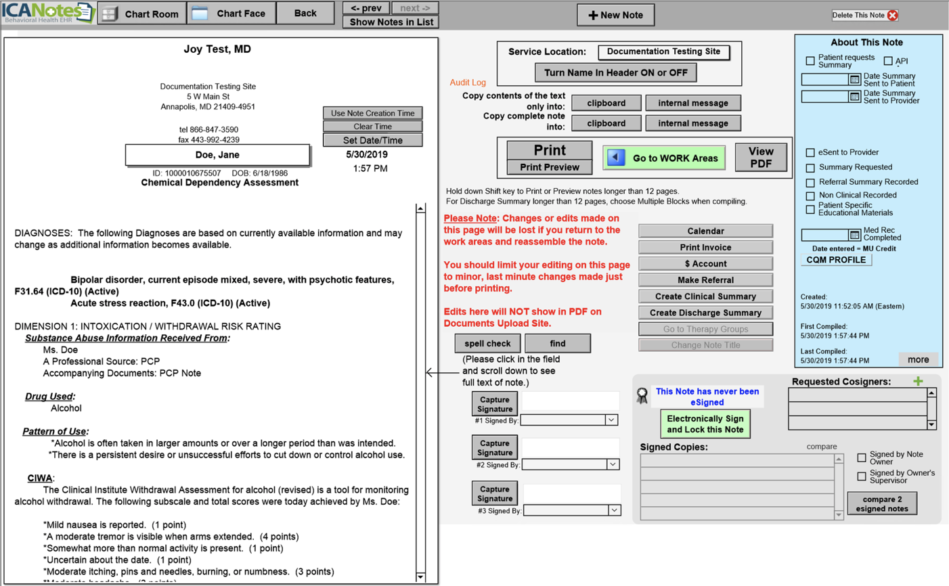Screen dimensions: 949x586
Task: Check the eSent to Provider box
Action: pos(810,152)
